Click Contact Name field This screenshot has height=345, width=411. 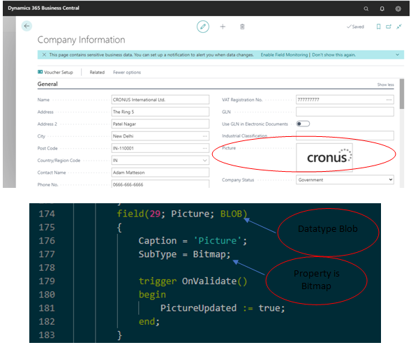160,172
